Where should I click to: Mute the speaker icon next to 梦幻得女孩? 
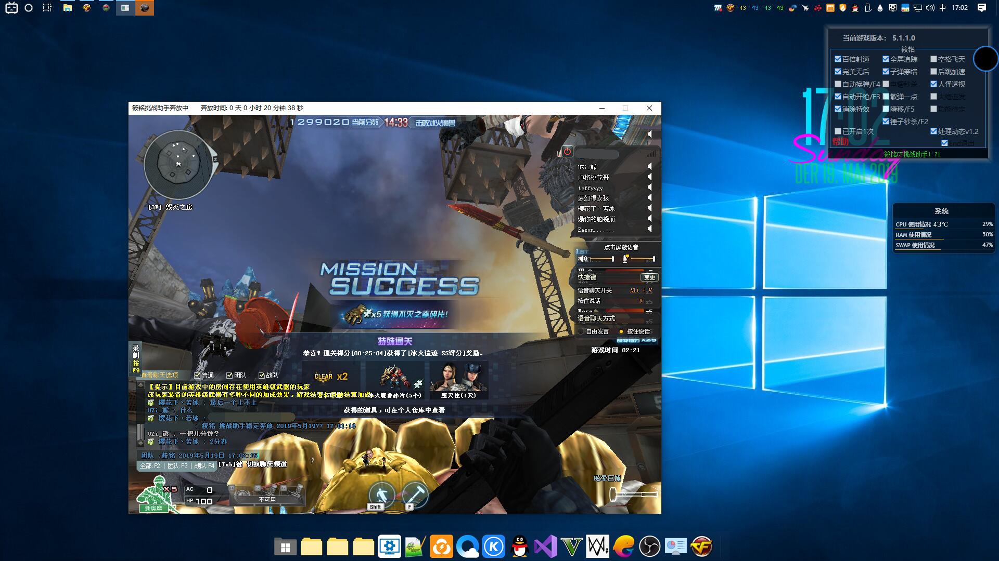(x=649, y=198)
